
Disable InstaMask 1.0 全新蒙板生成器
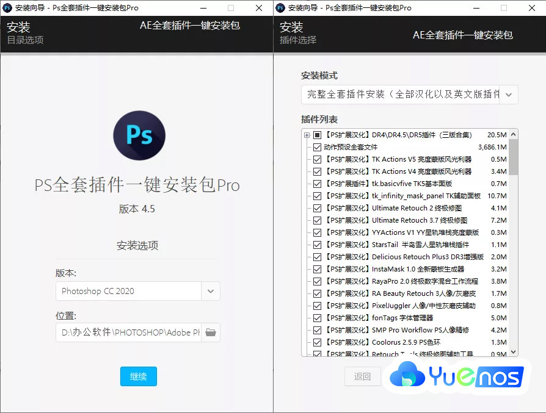click(x=318, y=268)
